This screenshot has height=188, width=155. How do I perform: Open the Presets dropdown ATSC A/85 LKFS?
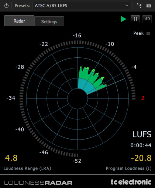(81, 6)
